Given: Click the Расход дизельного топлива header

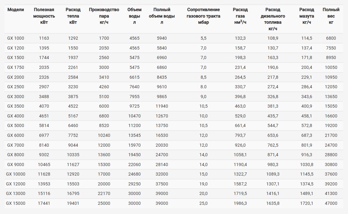Looking at the screenshot, I should click(x=273, y=19).
